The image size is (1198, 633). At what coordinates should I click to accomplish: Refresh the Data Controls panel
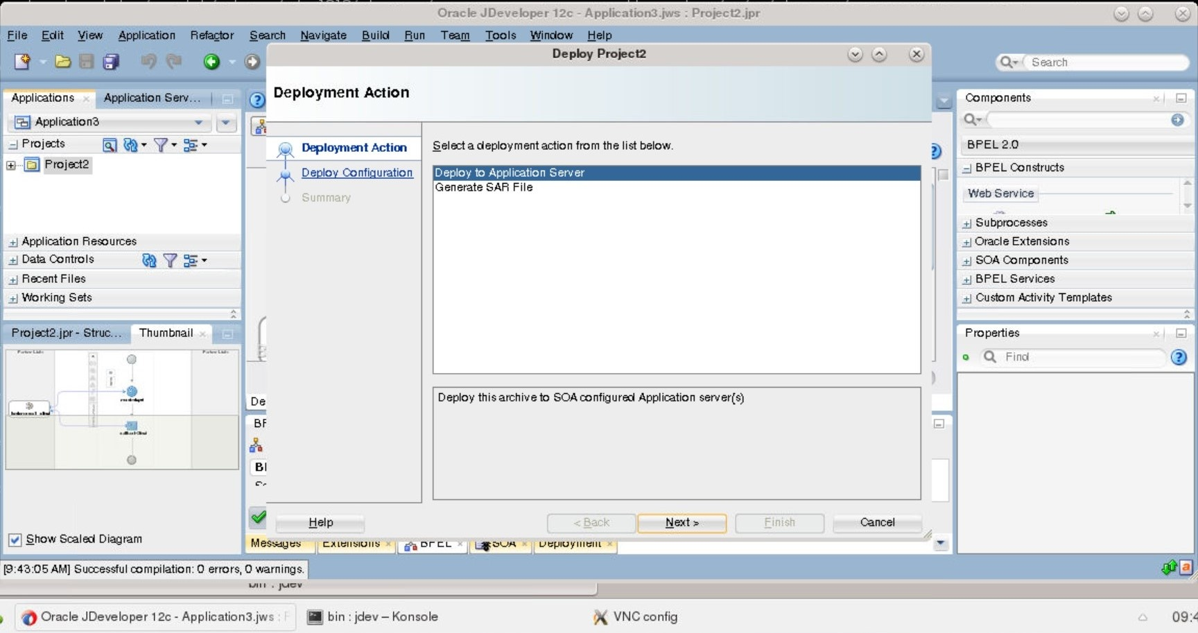pyautogui.click(x=149, y=260)
